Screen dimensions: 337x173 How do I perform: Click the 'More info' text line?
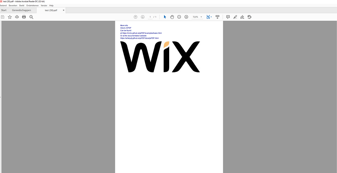[x=124, y=25]
